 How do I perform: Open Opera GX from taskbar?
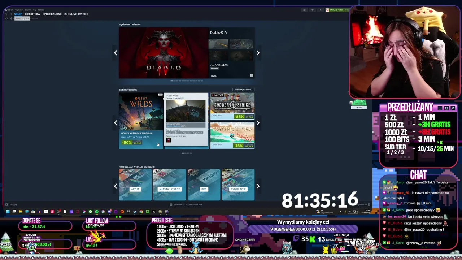pos(77,212)
